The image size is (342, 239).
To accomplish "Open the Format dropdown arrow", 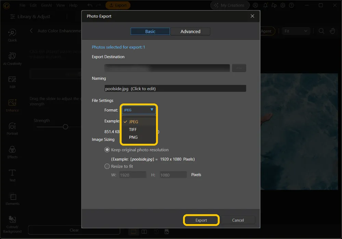I will 152,110.
